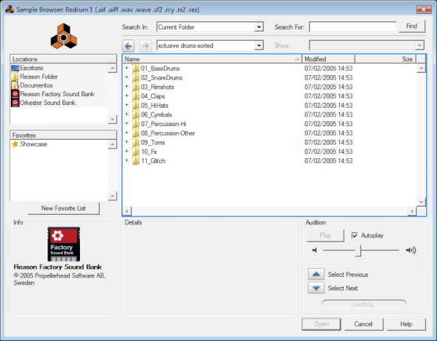Select the 04_Claps folder icon
437x341 pixels.
[x=136, y=96]
